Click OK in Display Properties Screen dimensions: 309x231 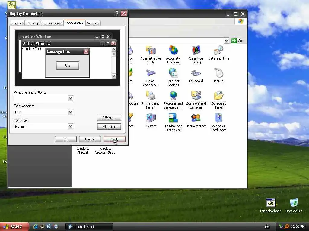(x=65, y=139)
